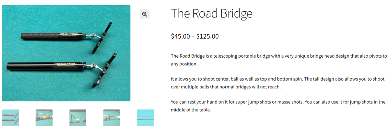Click the "The Road Bridge" product title
389x127 pixels.
(211, 13)
